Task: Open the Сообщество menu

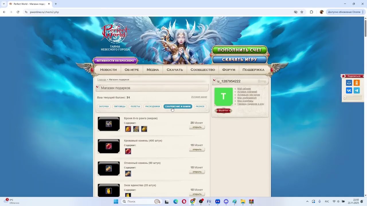Action: [203, 70]
